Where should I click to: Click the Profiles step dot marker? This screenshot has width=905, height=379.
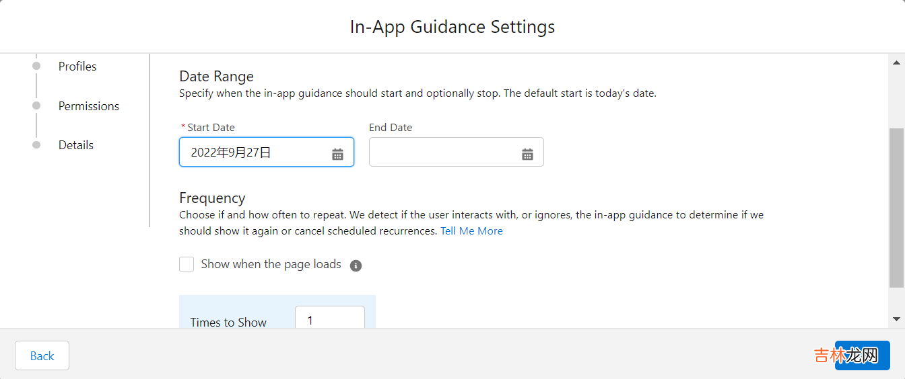(36, 66)
